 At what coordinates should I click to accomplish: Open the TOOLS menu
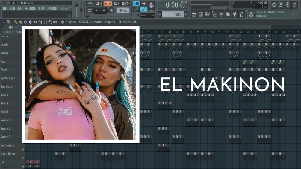click(x=63, y=8)
